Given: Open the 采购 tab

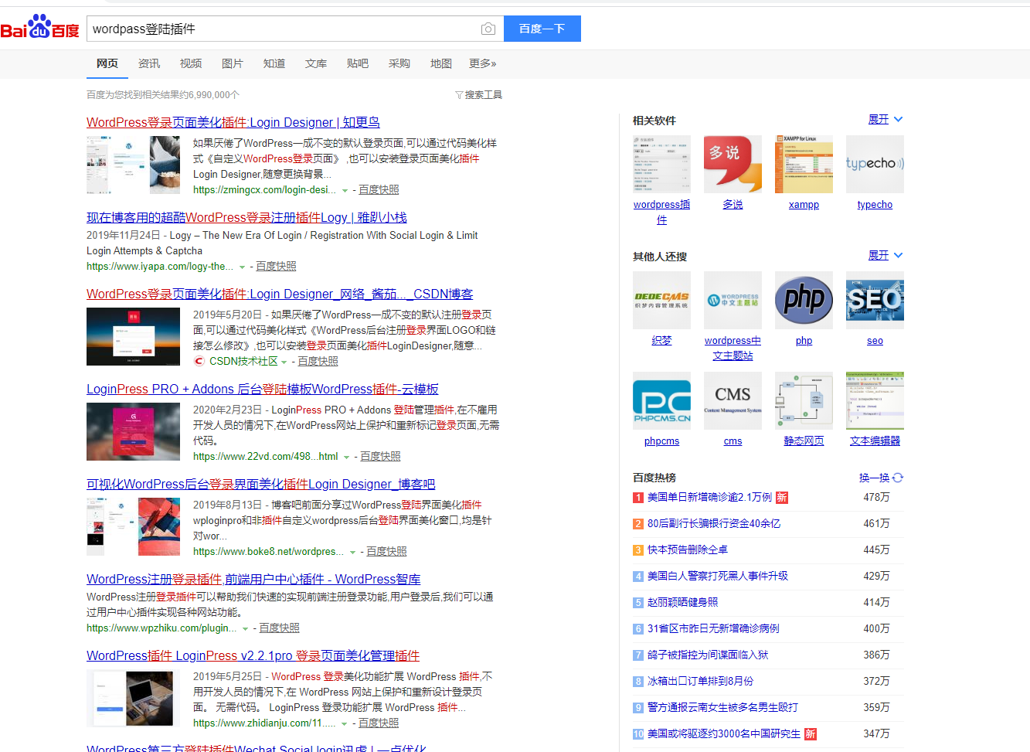Looking at the screenshot, I should coord(399,63).
